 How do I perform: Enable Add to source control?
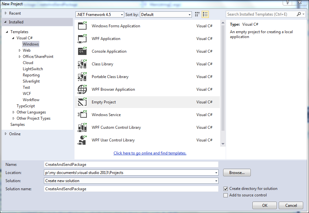(226, 195)
